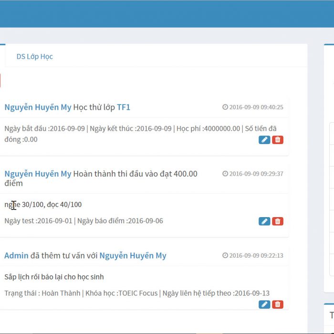Open the DS Lớp Học tab
Screen dimensions: 334x334
point(34,56)
